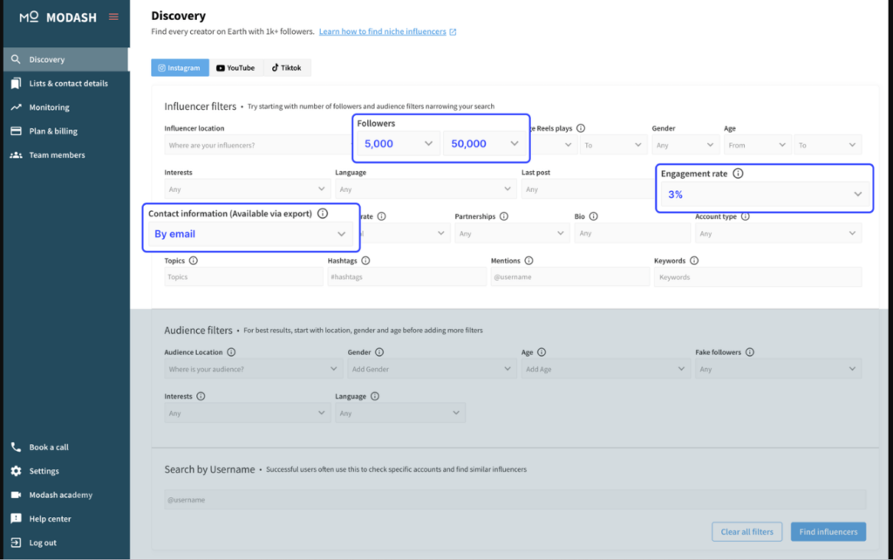Click the Hashtags info icon
The height and width of the screenshot is (560, 893).
pos(365,260)
